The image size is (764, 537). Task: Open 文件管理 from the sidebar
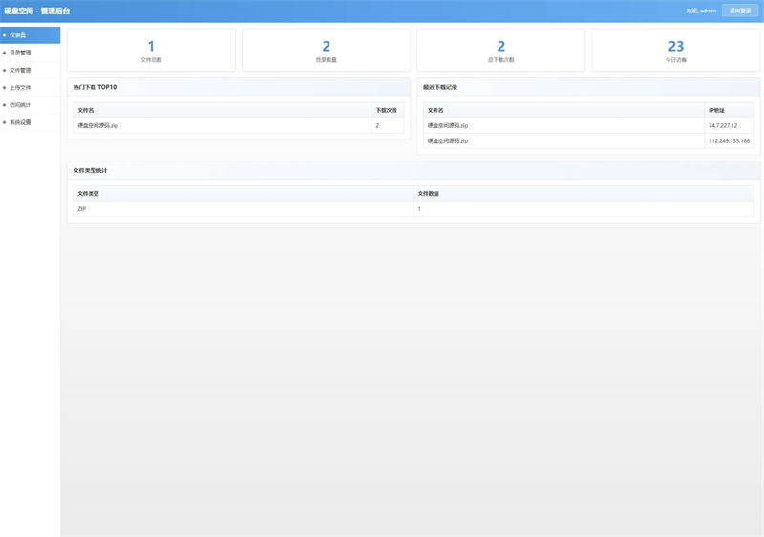(x=21, y=70)
